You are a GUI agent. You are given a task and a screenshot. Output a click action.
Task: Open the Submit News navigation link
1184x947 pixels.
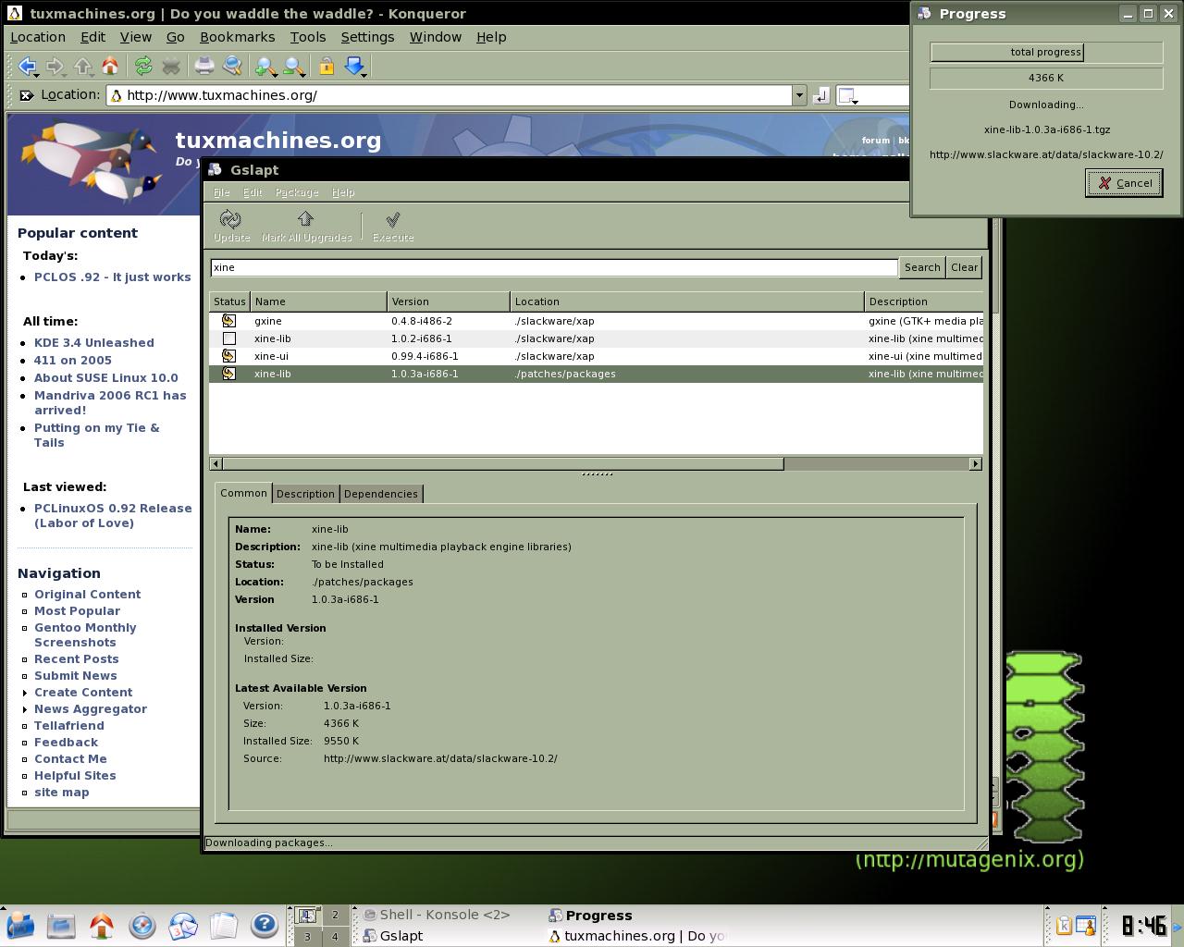pyautogui.click(x=76, y=675)
